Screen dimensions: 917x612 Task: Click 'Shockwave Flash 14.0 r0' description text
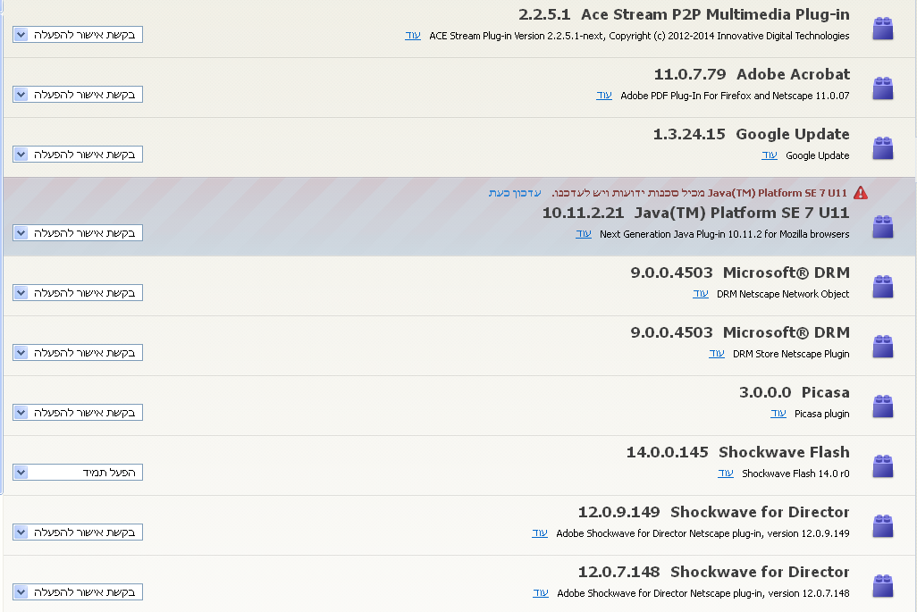pyautogui.click(x=795, y=474)
